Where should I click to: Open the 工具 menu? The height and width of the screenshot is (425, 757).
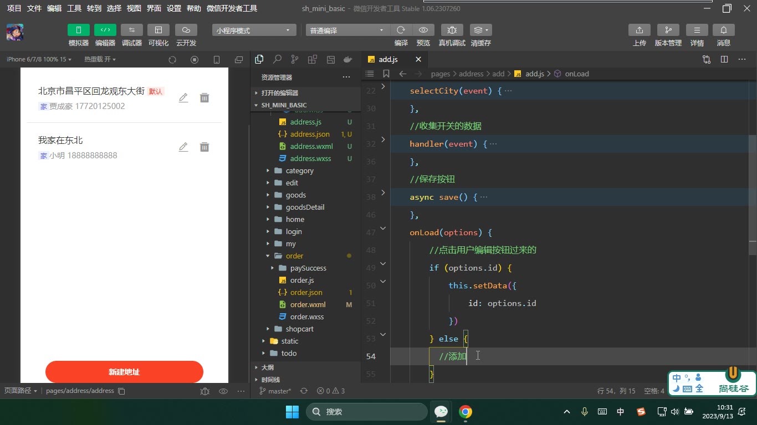click(x=74, y=8)
